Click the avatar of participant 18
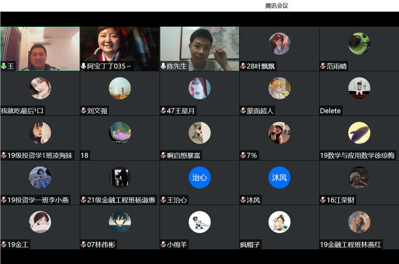Screen dimensions: 399x264 point(119,133)
